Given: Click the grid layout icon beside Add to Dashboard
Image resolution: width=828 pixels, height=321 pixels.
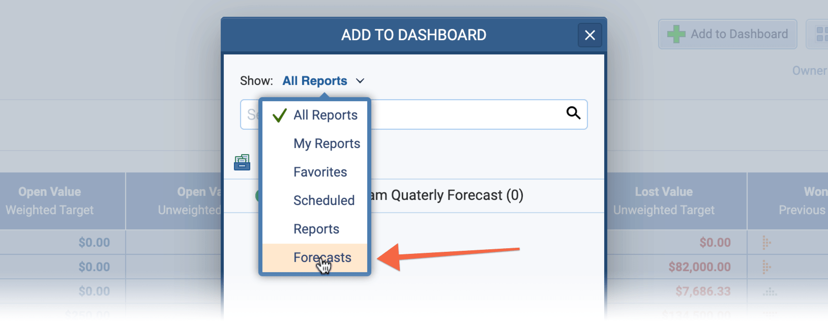Looking at the screenshot, I should coord(821,34).
